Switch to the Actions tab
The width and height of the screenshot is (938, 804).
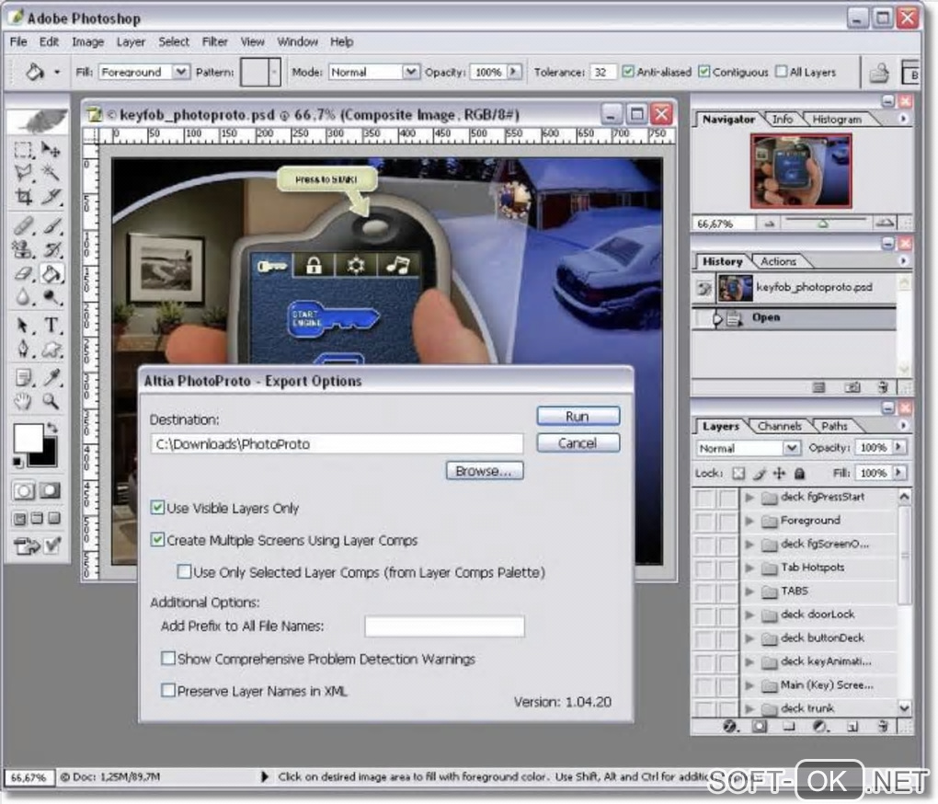[x=778, y=261]
